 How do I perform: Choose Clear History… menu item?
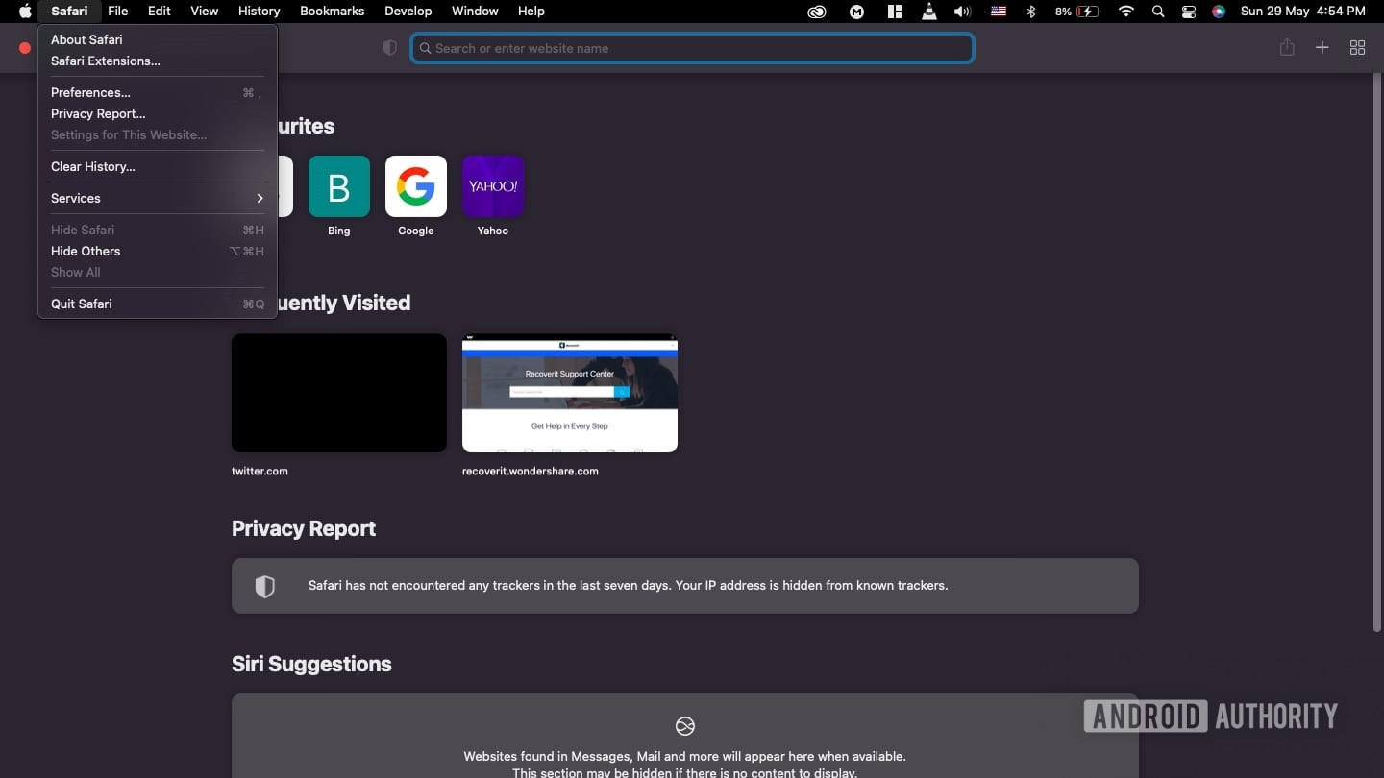[158, 166]
